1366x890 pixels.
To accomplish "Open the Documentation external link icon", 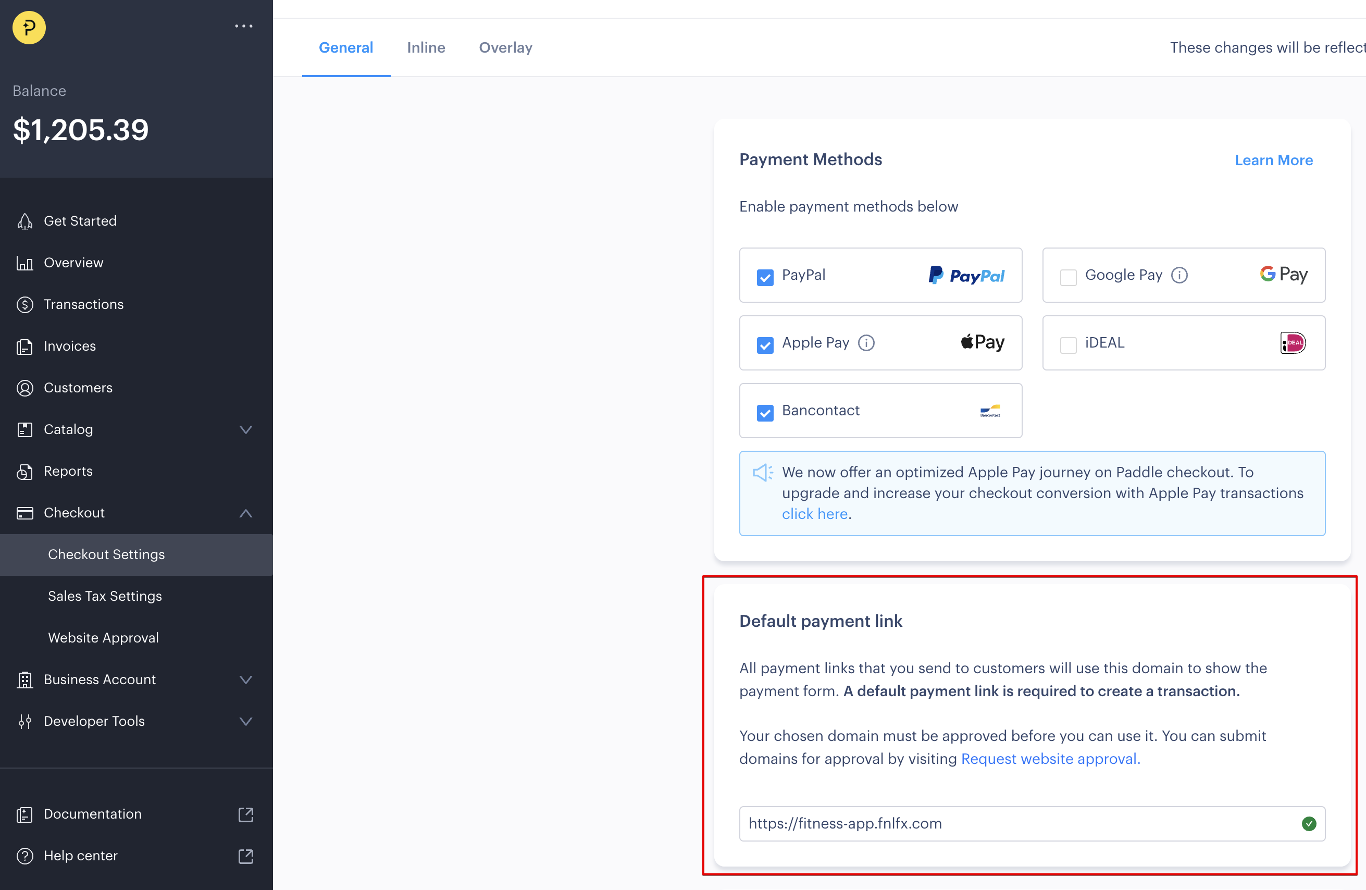I will (246, 814).
